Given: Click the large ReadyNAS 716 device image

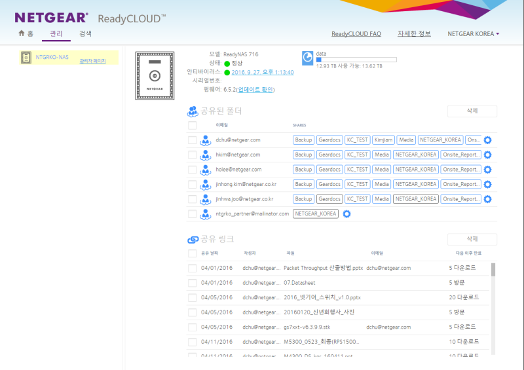Looking at the screenshot, I should pyautogui.click(x=155, y=75).
